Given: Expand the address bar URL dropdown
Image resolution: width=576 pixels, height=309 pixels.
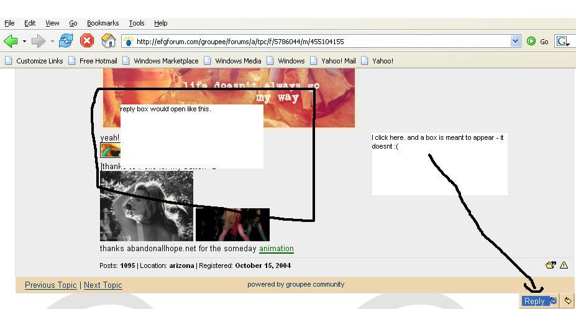Looking at the screenshot, I should tap(515, 42).
